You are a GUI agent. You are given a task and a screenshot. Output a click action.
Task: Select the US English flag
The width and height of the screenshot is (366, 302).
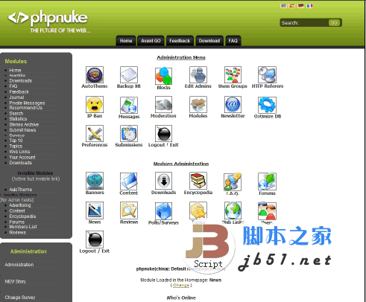click(283, 6)
